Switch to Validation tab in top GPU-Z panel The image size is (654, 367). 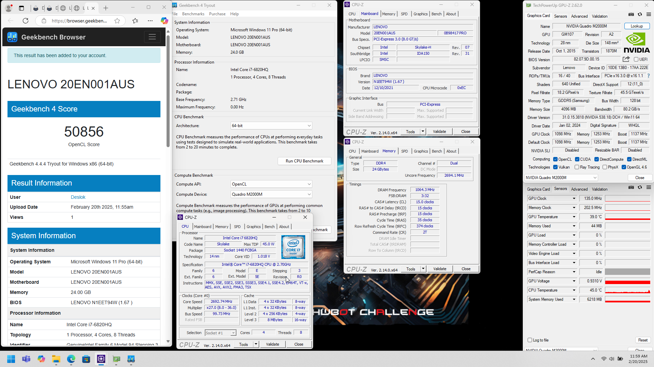(599, 16)
